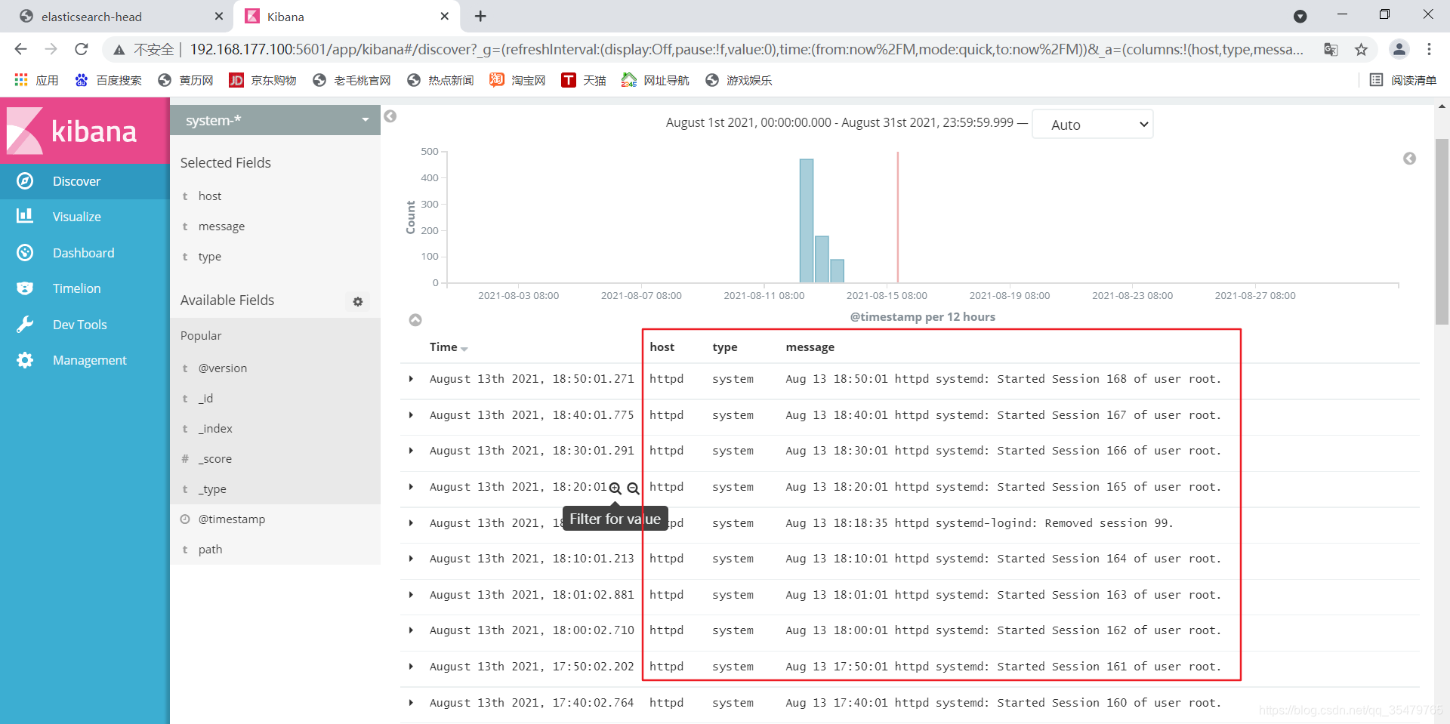Click the page vertical scrollbar thumb

1442,231
